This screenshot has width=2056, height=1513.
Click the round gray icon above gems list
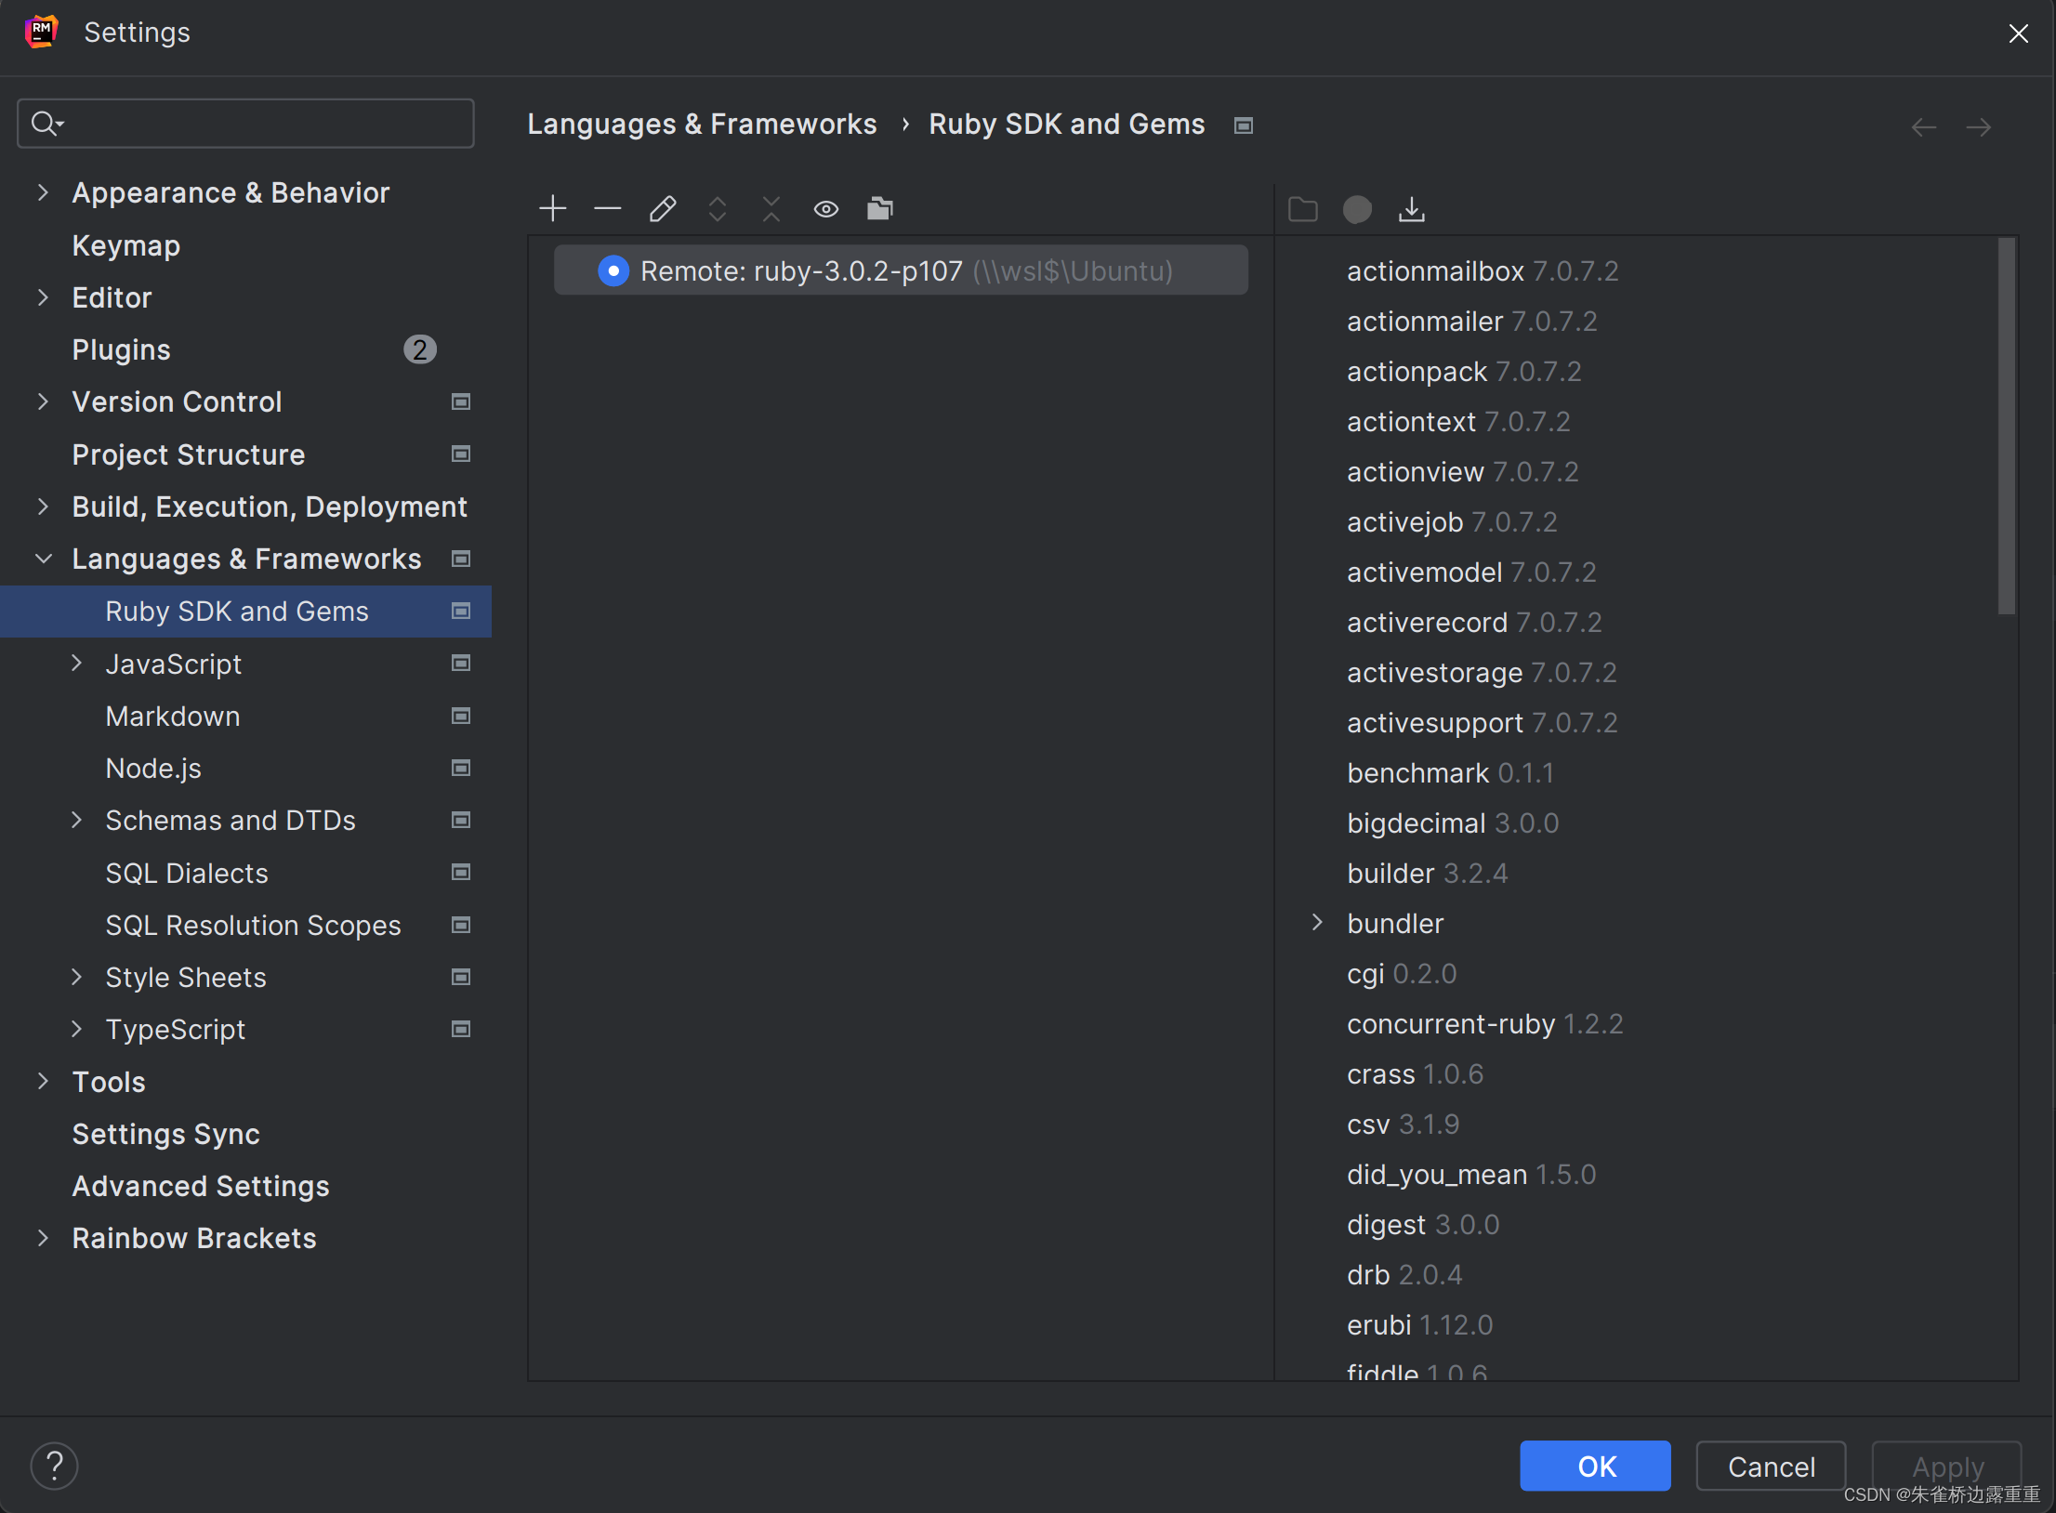click(x=1356, y=209)
